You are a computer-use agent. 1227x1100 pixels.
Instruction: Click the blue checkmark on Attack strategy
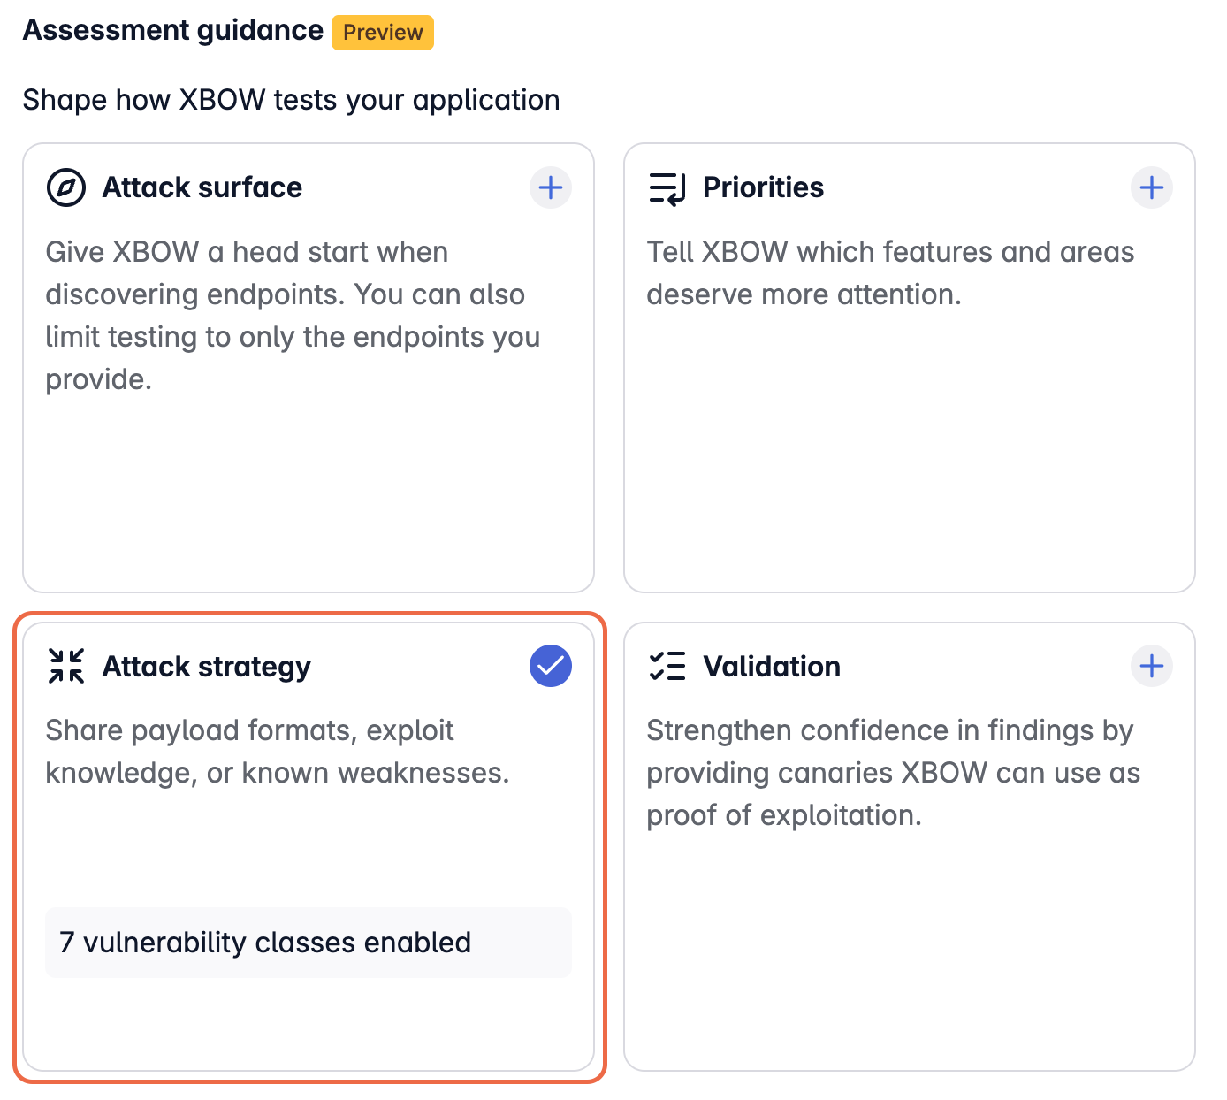pos(550,666)
